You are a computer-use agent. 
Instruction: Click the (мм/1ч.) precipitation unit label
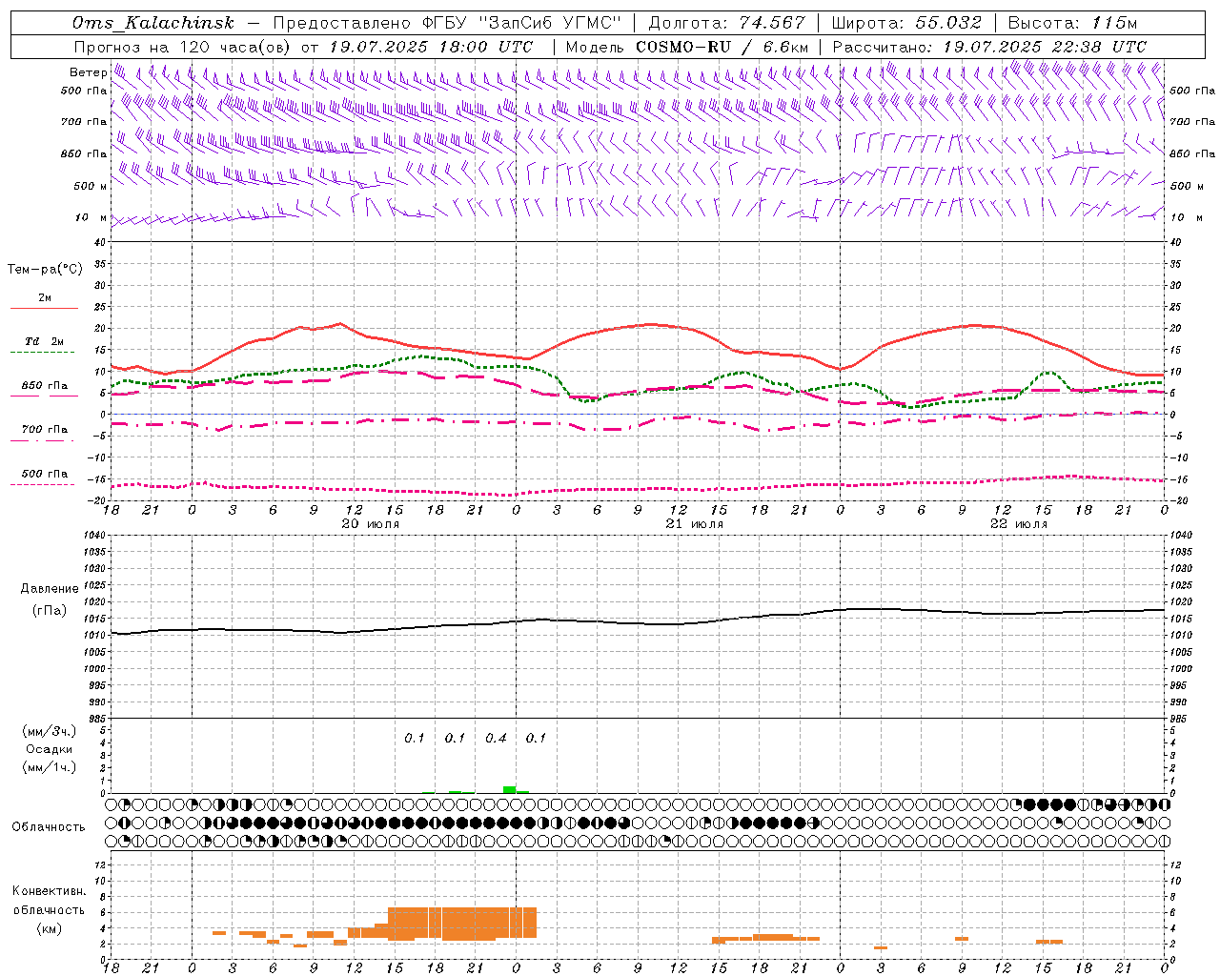point(50,767)
